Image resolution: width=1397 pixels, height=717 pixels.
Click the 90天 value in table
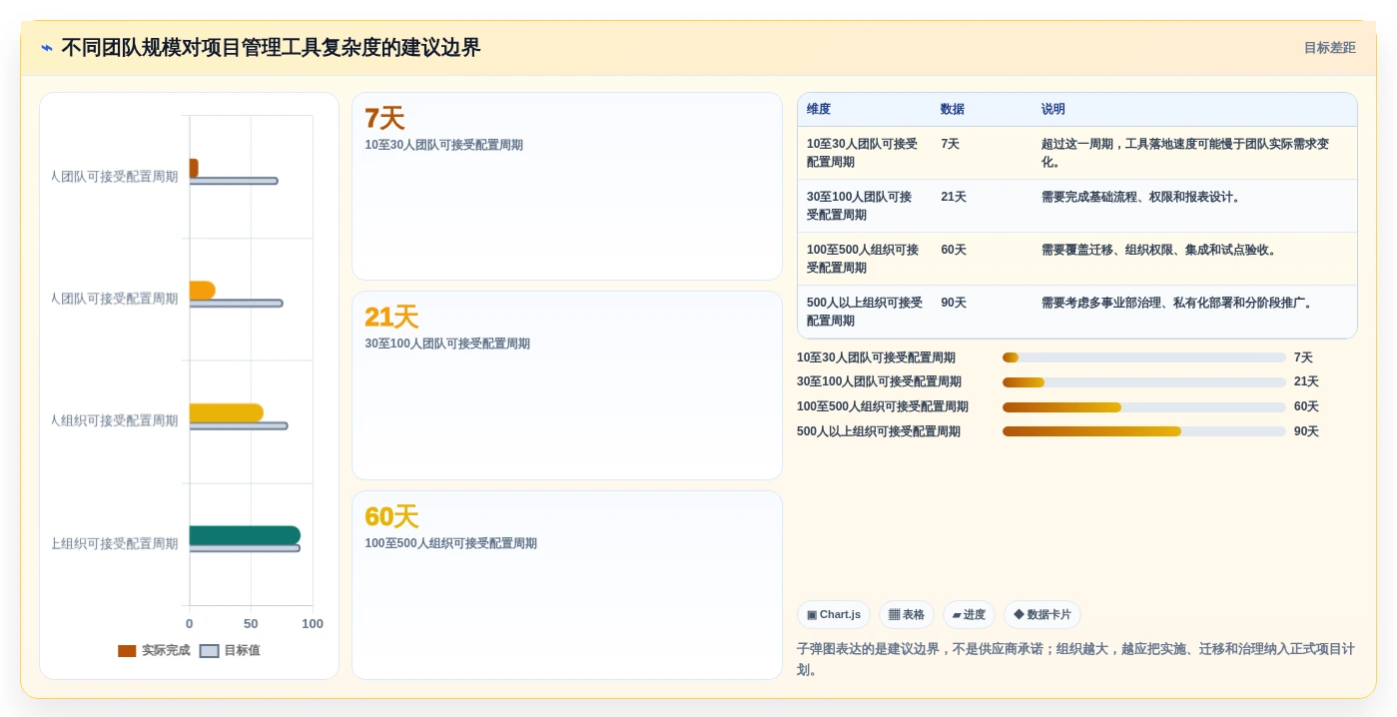pos(954,303)
